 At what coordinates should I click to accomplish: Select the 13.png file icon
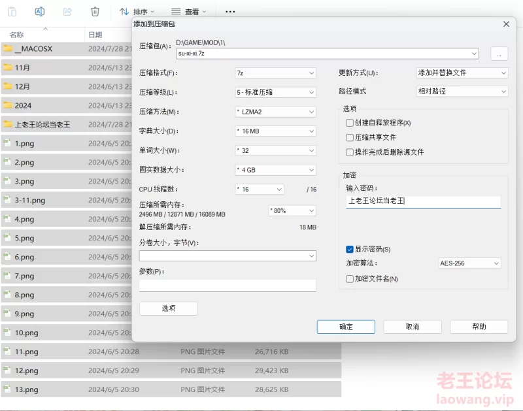pos(7,389)
